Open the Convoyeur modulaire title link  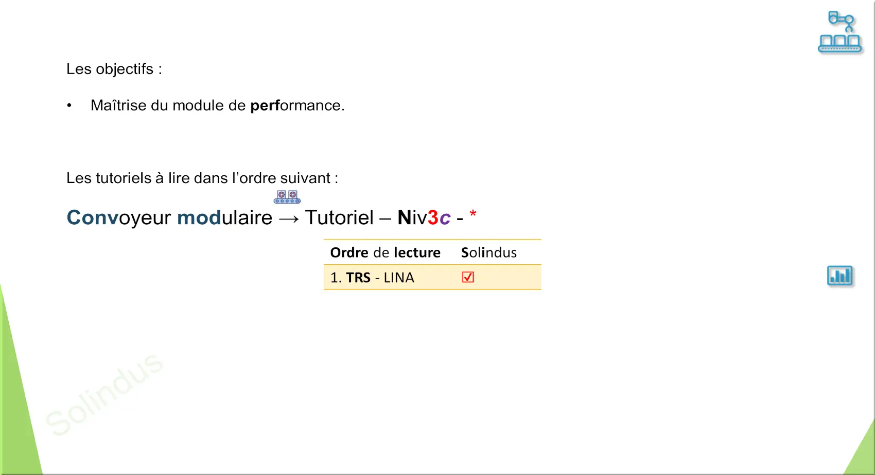pyautogui.click(x=169, y=217)
